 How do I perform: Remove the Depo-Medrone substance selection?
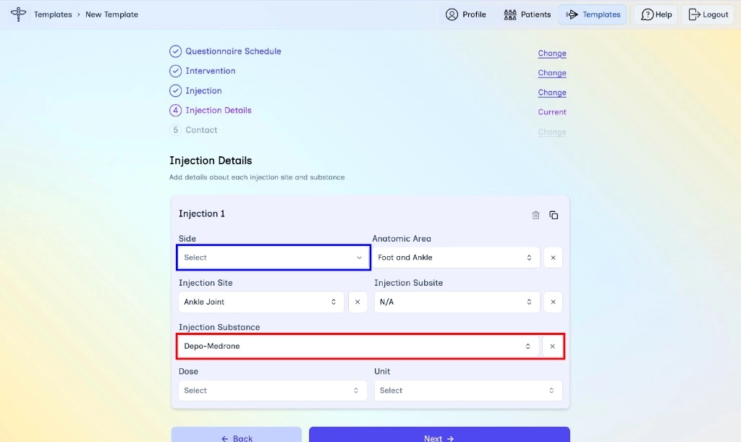552,347
